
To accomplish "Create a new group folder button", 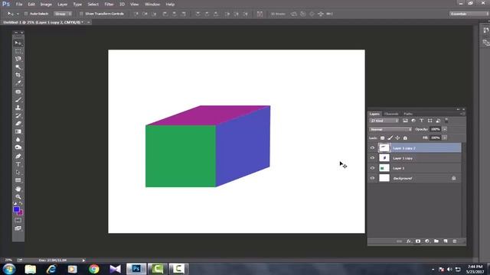I will pyautogui.click(x=436, y=241).
